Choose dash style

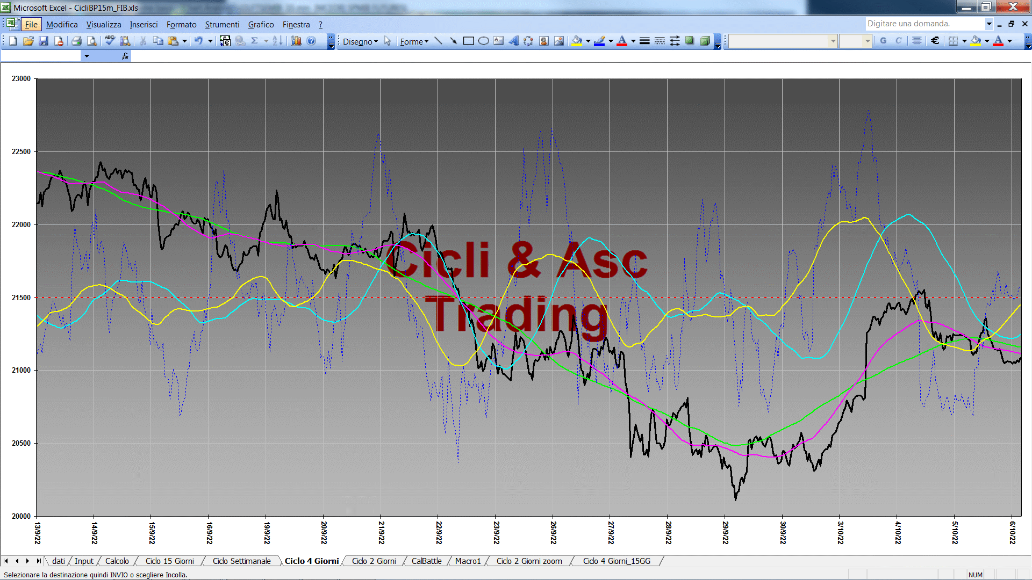(660, 41)
